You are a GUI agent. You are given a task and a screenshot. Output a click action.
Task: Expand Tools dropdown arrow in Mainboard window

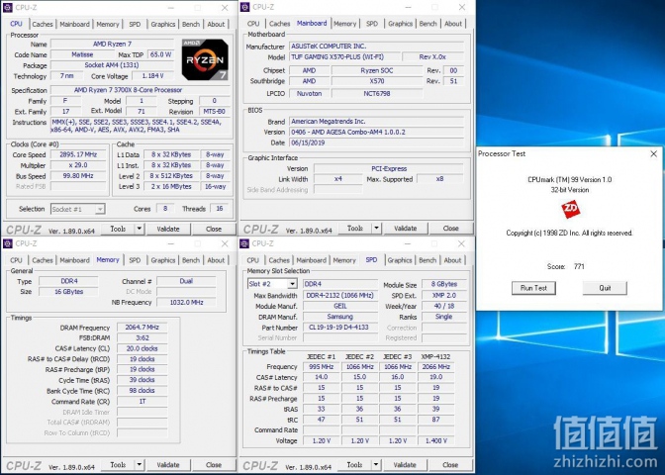point(376,229)
